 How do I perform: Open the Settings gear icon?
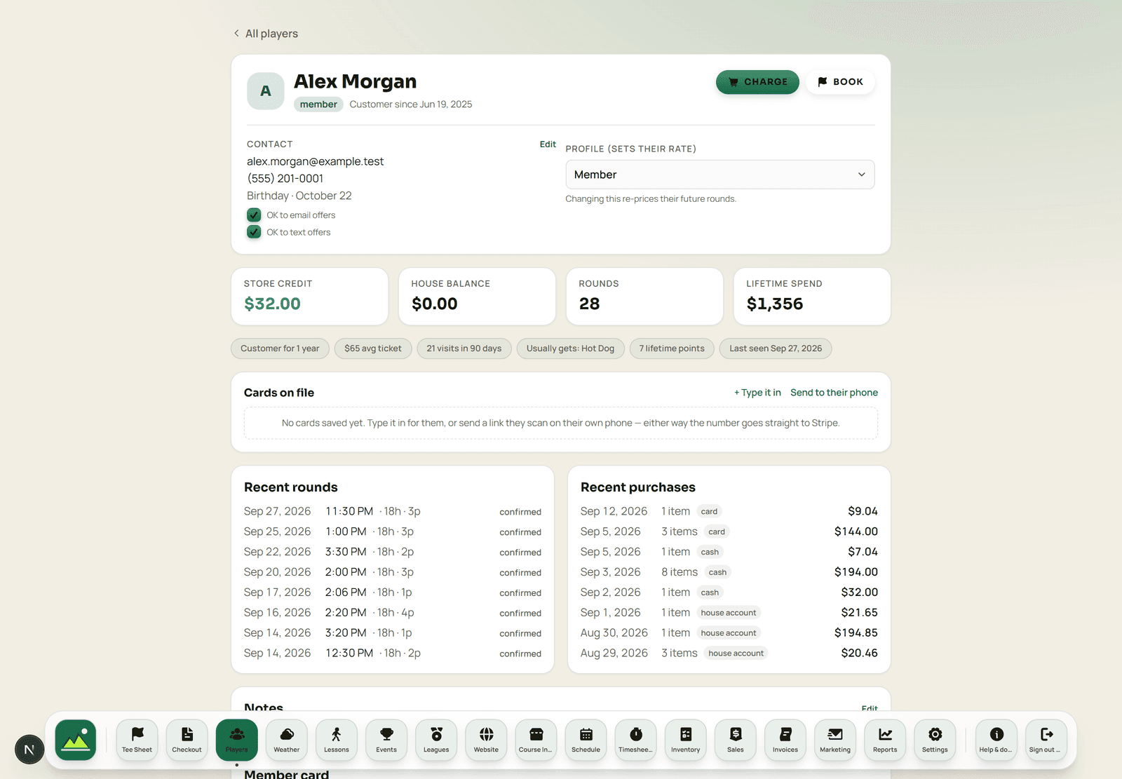coord(935,740)
